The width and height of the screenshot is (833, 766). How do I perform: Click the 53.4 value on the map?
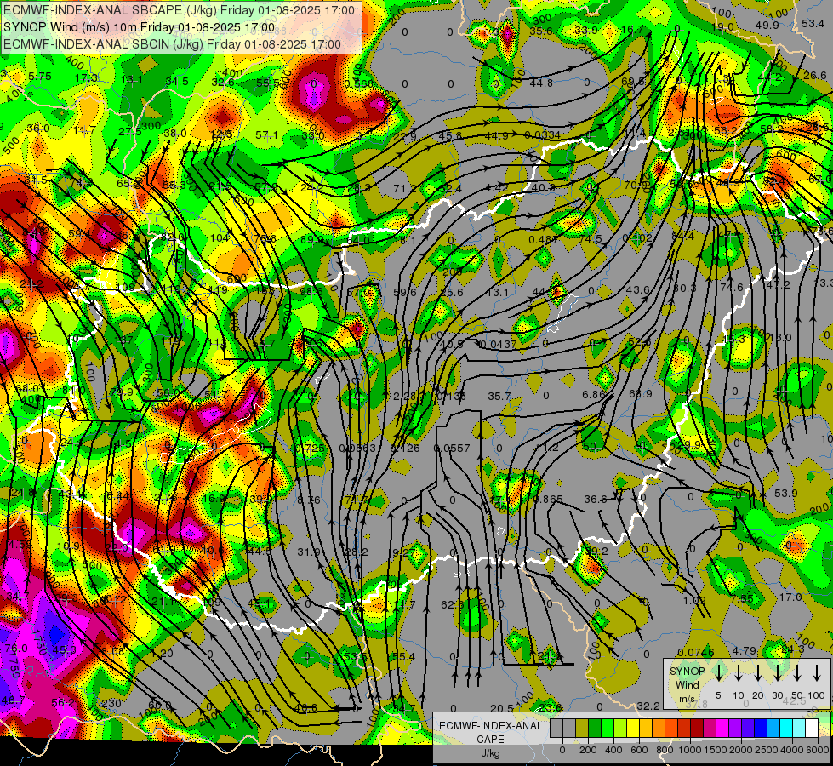[813, 23]
